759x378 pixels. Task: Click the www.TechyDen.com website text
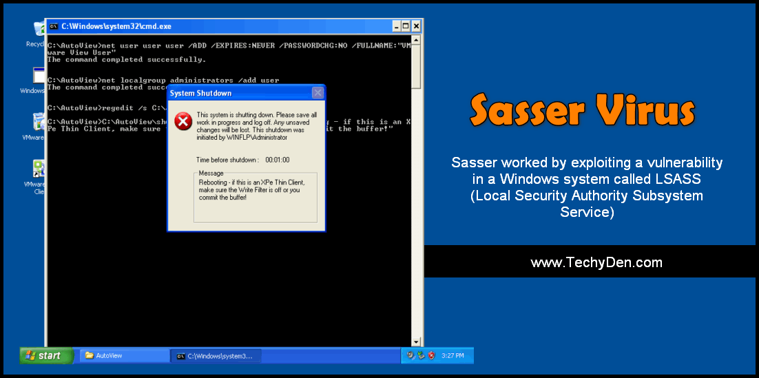[x=596, y=262]
